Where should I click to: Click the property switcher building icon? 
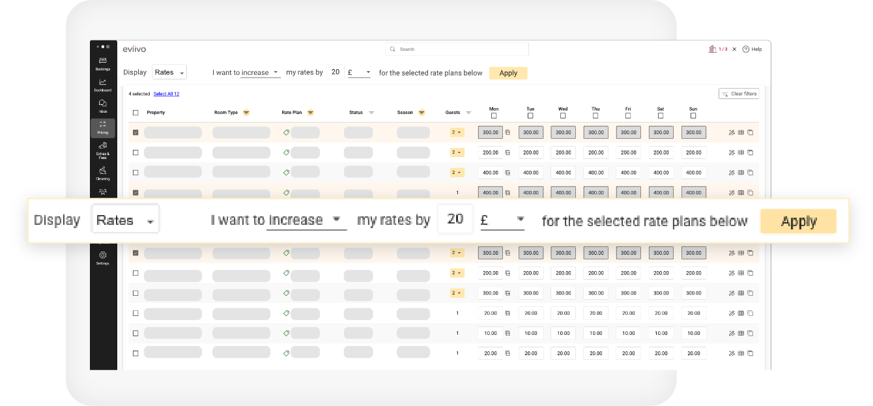(713, 50)
